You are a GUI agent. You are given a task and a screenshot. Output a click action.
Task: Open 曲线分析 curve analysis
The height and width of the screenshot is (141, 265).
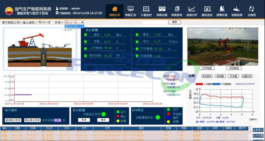coord(192,11)
